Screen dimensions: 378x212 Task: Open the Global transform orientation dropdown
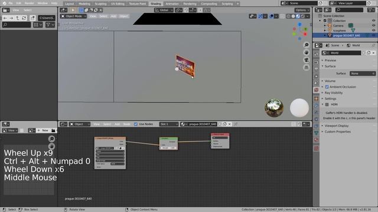click(164, 10)
